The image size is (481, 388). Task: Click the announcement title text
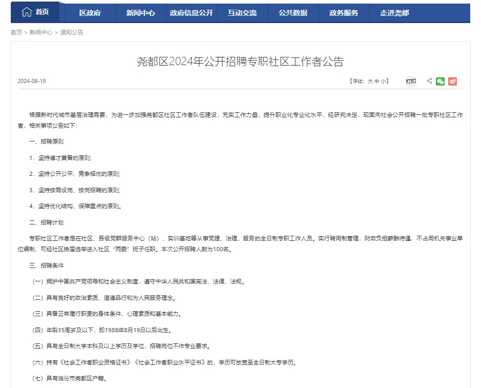(x=240, y=60)
